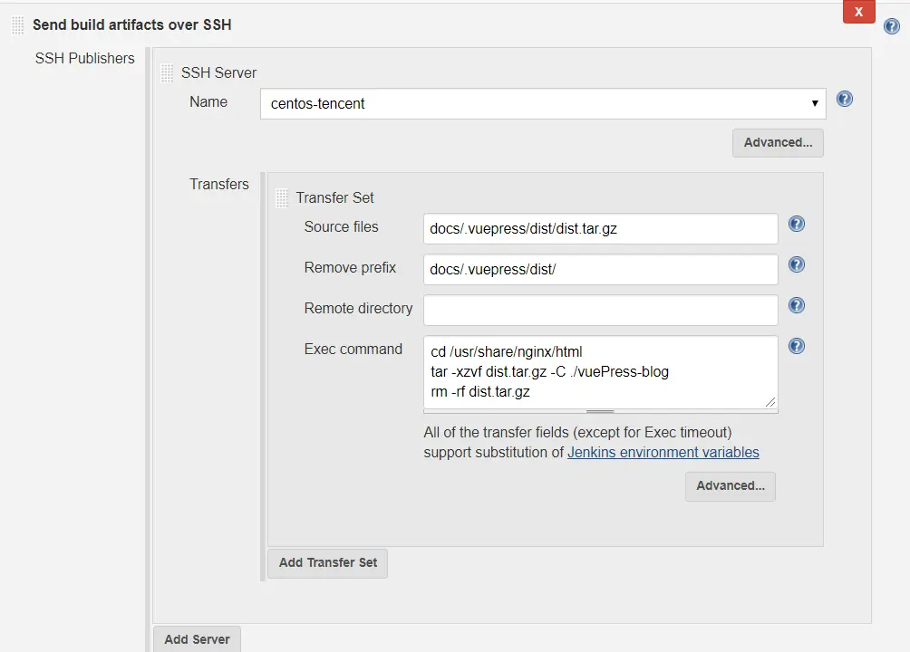Click help icon next to Source files
Viewport: 910px width, 652px height.
(x=797, y=224)
